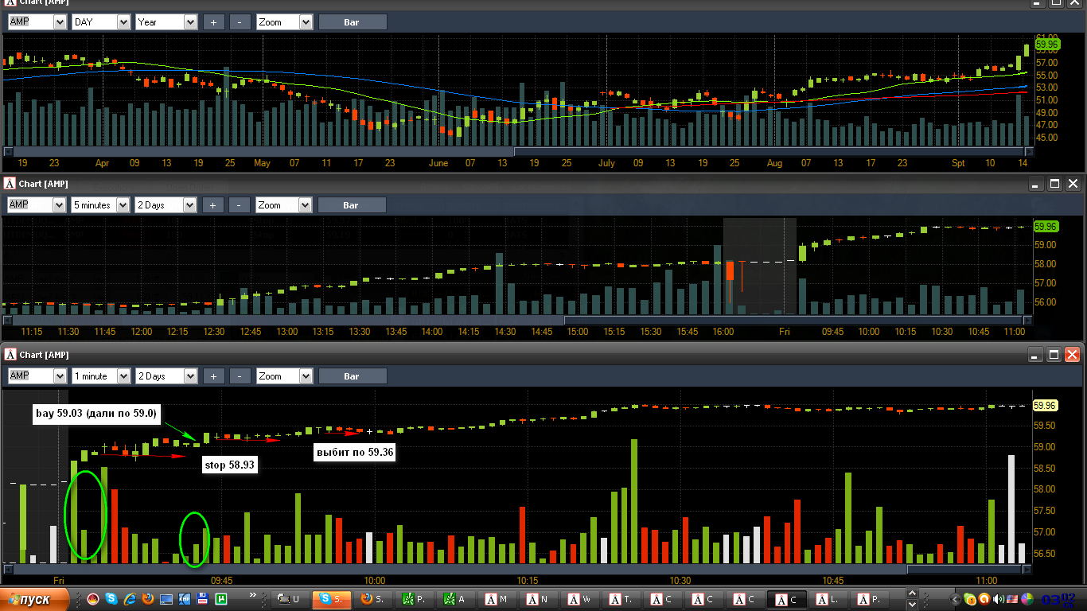
Task: Click the floppy disk quick launch icon
Action: point(203,599)
